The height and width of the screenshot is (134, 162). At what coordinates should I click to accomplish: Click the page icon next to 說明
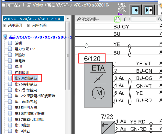click(10, 43)
